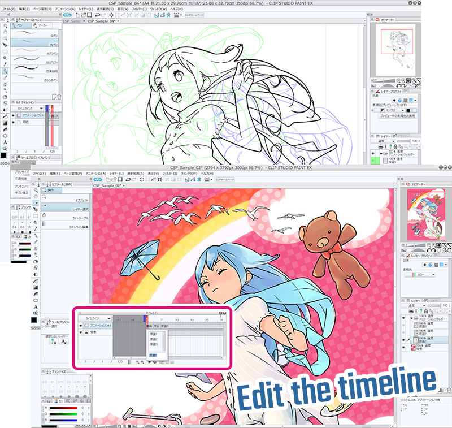Open the CLIP STUDIO icon in top command bar

click(x=67, y=15)
